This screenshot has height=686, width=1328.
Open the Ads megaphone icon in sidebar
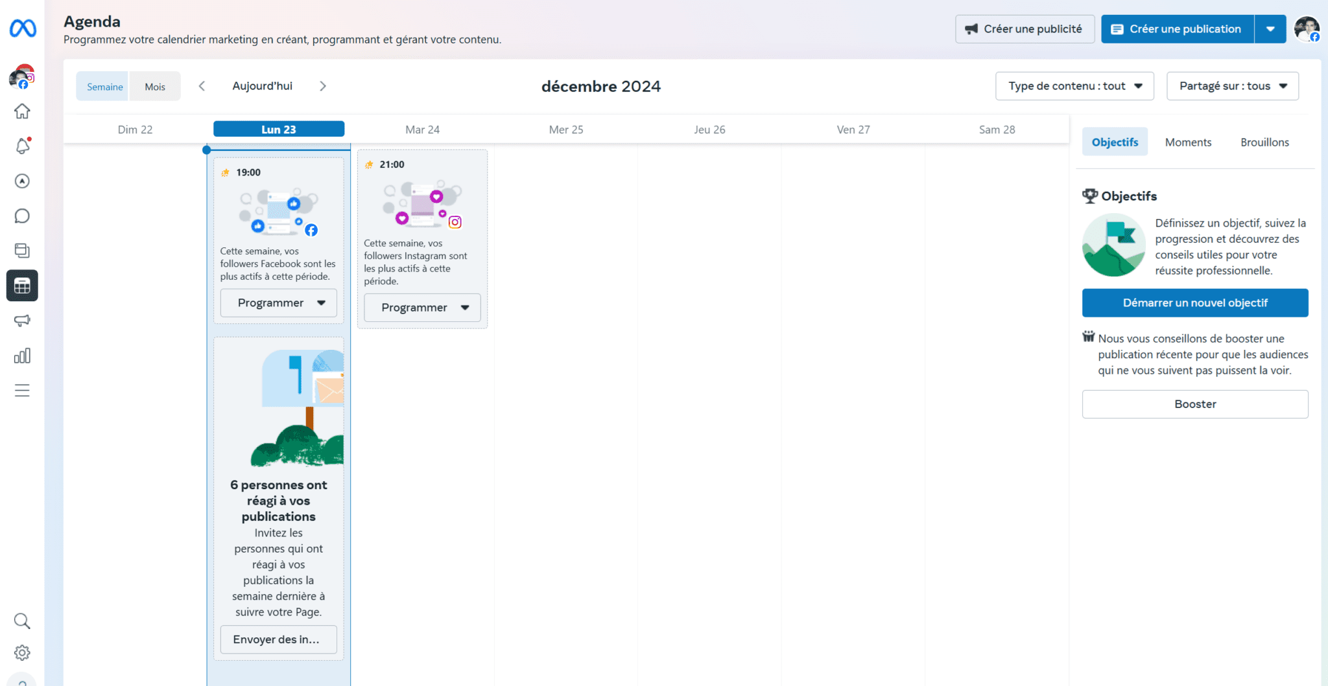pyautogui.click(x=22, y=321)
